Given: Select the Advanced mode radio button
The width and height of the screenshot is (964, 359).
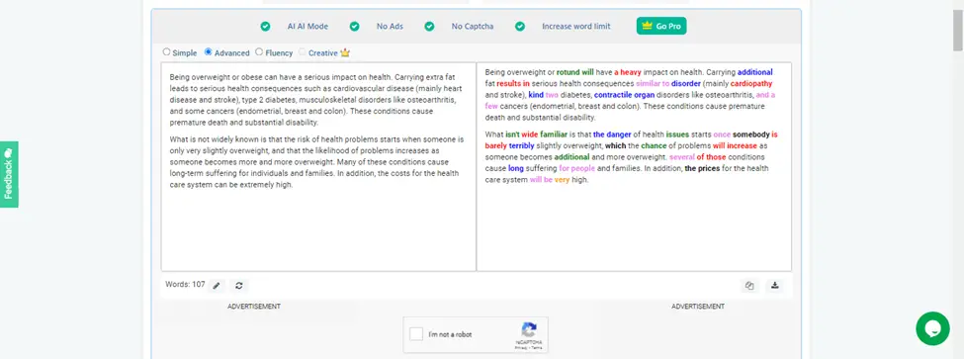Looking at the screenshot, I should (x=209, y=52).
